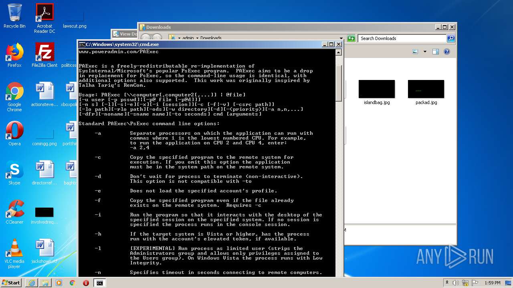Image resolution: width=513 pixels, height=288 pixels.
Task: Open Google Chrome desktop shortcut
Action: coord(14,96)
